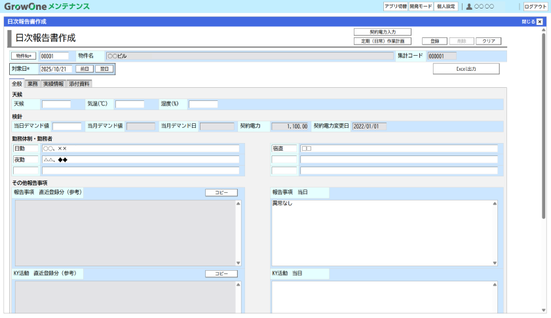
Task: Open 定期（日常）作業計画 button
Action: point(383,41)
